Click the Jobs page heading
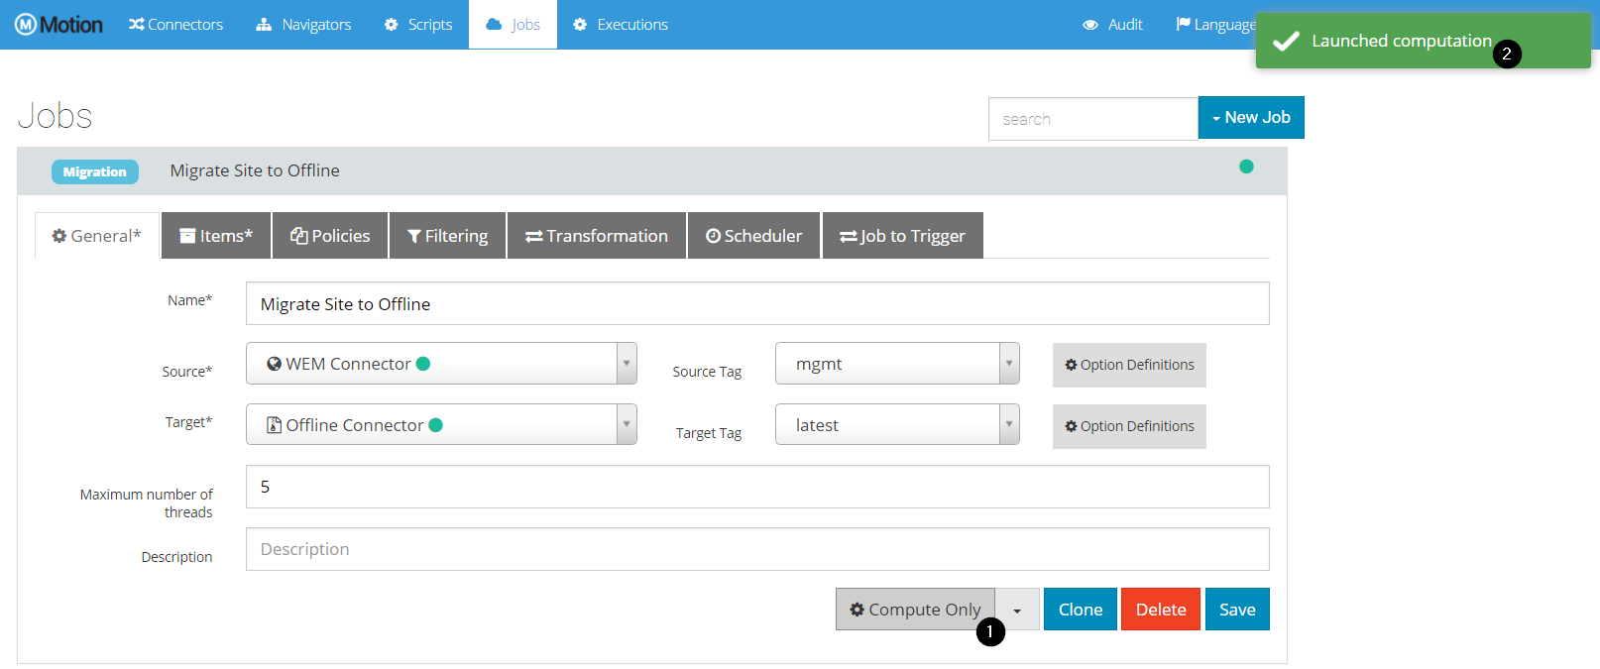Image resolution: width=1600 pixels, height=669 pixels. click(55, 116)
